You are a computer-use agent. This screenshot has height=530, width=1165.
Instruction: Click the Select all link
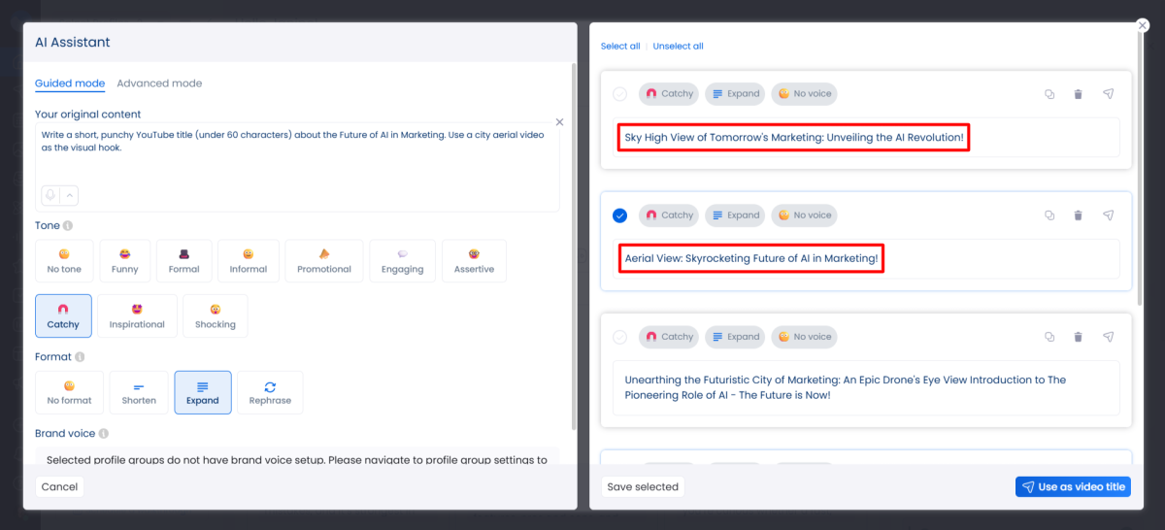coord(620,47)
